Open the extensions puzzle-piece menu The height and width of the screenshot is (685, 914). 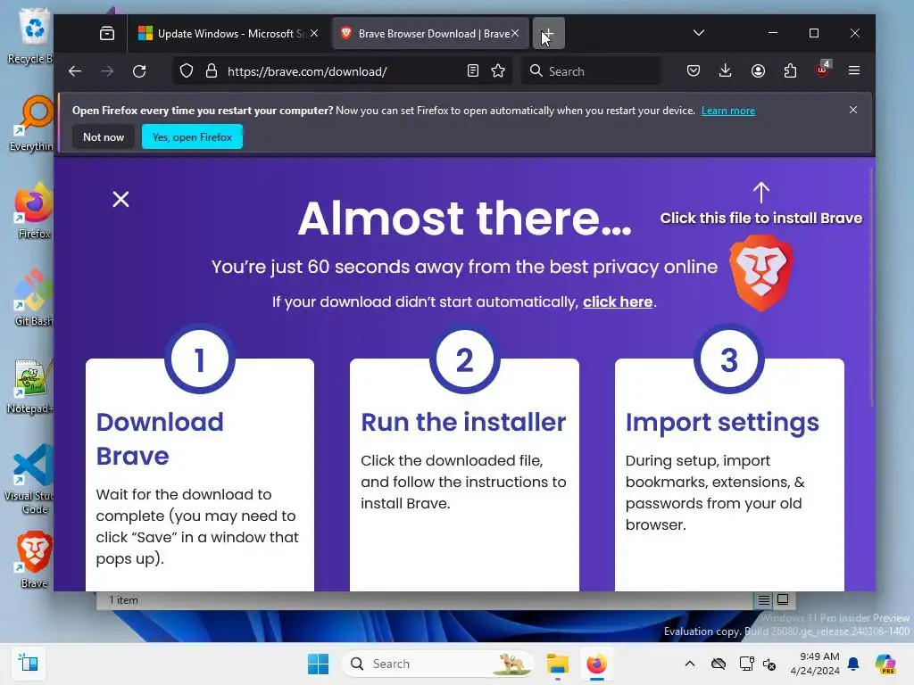click(x=790, y=71)
